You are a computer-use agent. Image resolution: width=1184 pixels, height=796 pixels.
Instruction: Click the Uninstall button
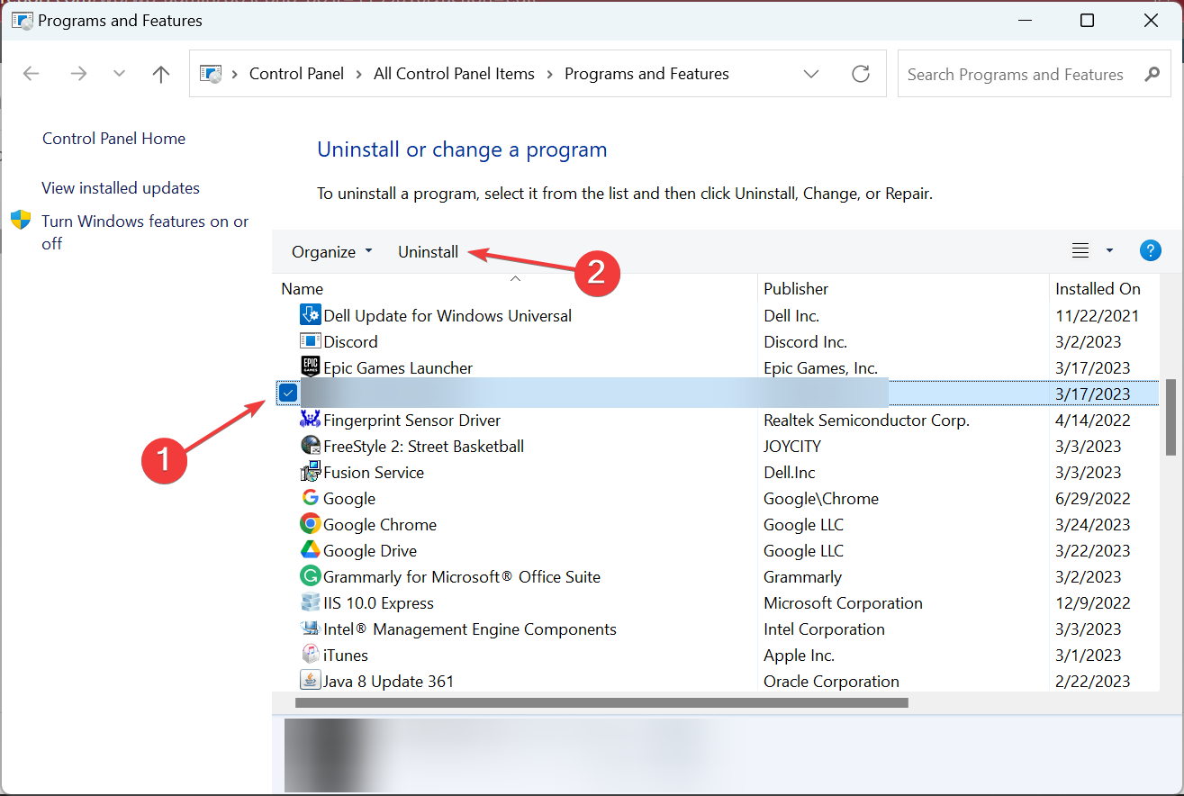click(x=429, y=252)
